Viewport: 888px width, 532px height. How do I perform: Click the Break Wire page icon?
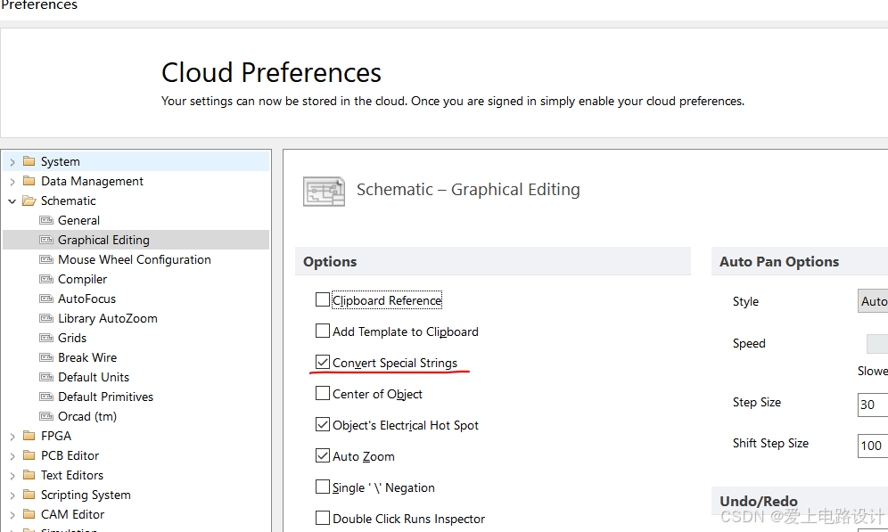pyautogui.click(x=46, y=357)
